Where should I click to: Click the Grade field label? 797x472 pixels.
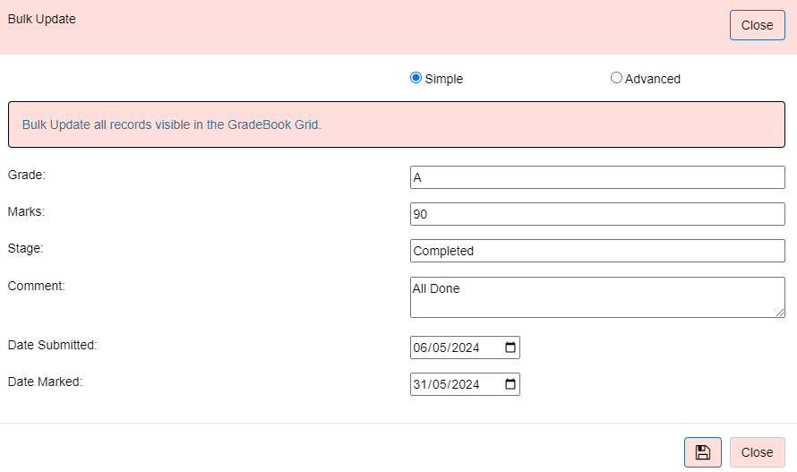(x=27, y=175)
